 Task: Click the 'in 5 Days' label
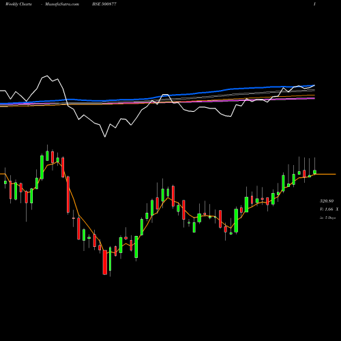click(x=327, y=218)
